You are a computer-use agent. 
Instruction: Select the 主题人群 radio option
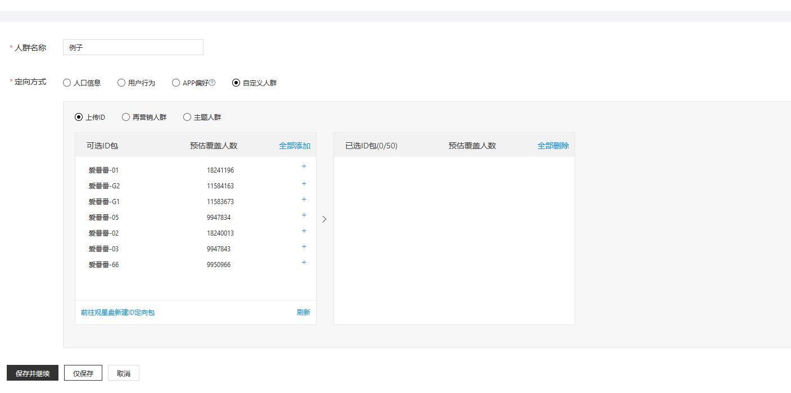[187, 118]
